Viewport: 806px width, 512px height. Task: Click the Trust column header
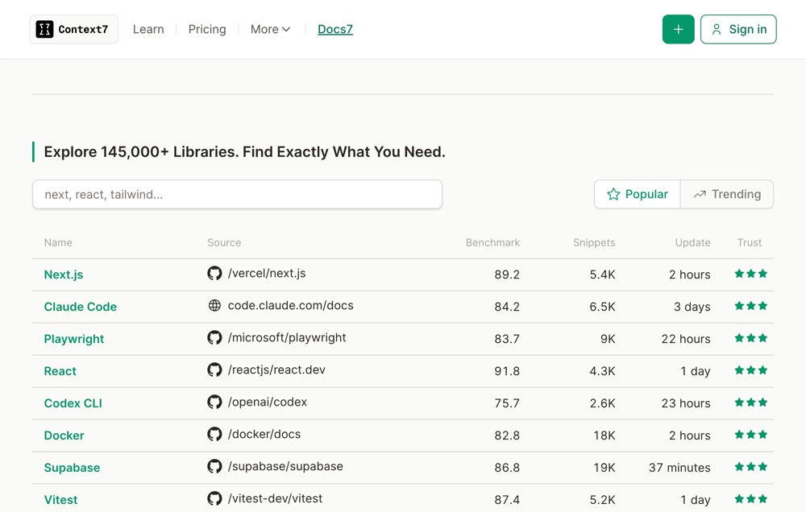pyautogui.click(x=750, y=242)
